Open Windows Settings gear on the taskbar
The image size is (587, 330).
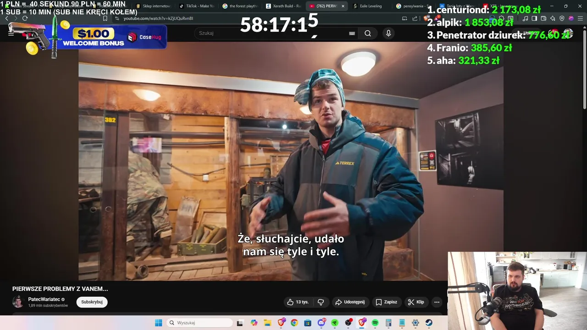click(415, 323)
